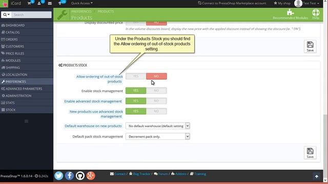This screenshot has height=184, width=328.
Task: Click Connect to PrestaShop Marketplace account
Action: (x=232, y=3)
